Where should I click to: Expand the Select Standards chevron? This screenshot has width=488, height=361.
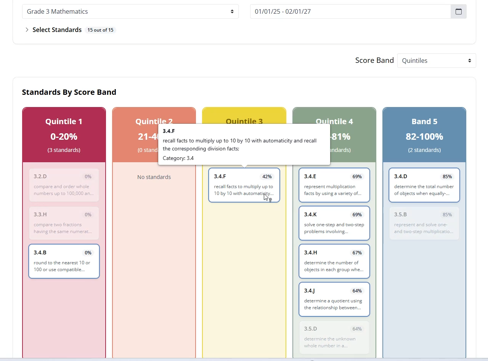coord(27,30)
